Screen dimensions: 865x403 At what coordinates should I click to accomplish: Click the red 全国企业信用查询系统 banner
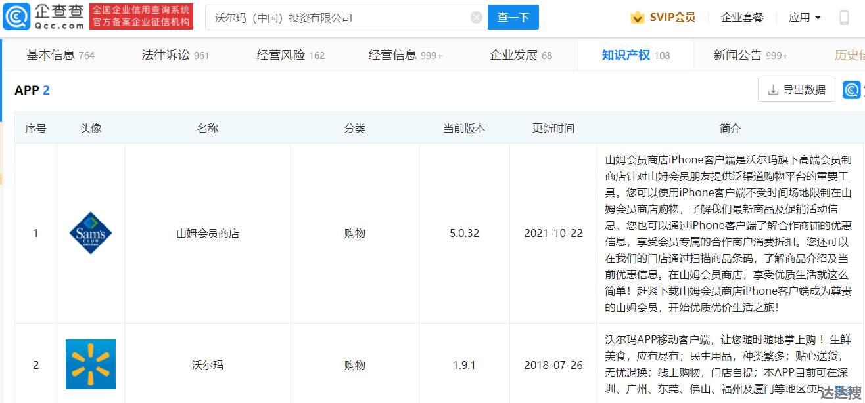pyautogui.click(x=141, y=16)
